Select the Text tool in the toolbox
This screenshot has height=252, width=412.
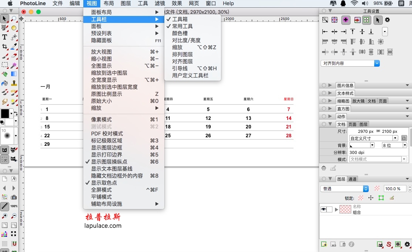point(4,37)
